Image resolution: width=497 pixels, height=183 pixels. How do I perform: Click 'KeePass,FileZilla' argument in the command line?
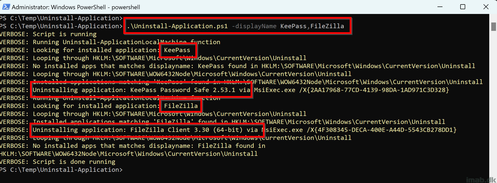tap(312, 26)
